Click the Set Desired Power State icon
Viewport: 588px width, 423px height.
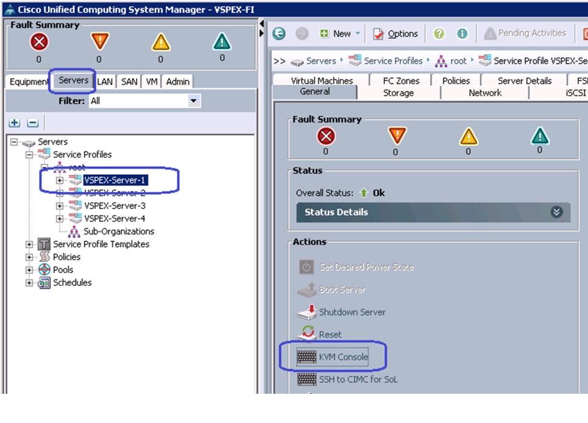[x=306, y=267]
